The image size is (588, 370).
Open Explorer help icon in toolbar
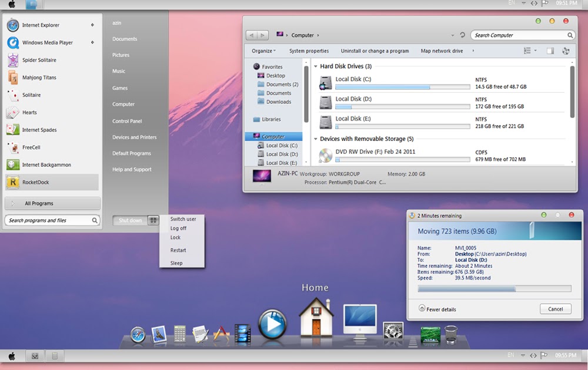tap(566, 51)
